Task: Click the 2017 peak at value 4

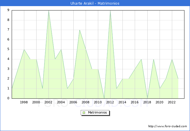Action: 141,59
